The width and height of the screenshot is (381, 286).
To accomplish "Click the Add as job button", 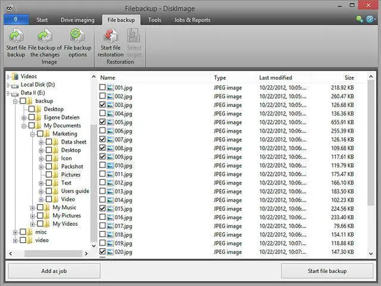I will point(54,271).
